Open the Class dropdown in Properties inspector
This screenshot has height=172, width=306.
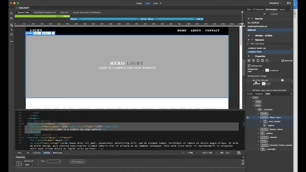point(54,161)
